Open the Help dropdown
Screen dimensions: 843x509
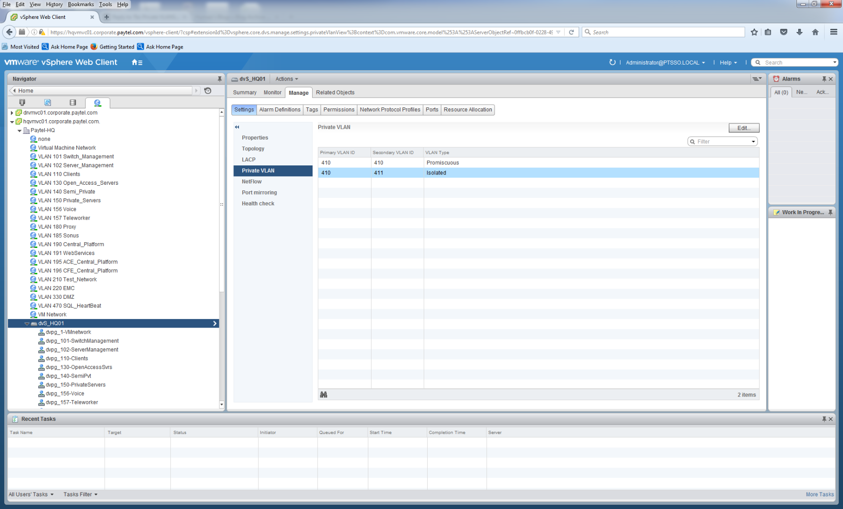click(x=728, y=62)
